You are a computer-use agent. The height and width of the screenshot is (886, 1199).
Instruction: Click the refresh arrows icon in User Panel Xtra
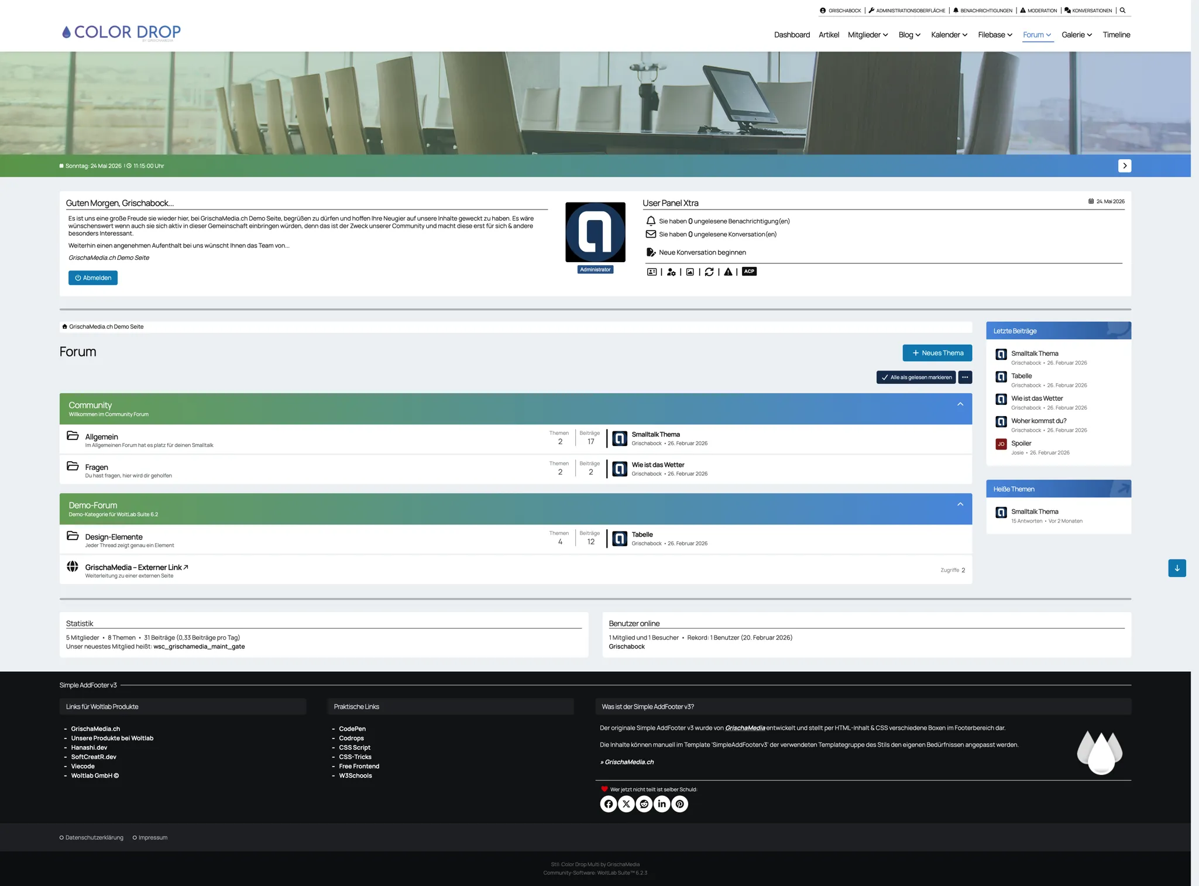(709, 272)
